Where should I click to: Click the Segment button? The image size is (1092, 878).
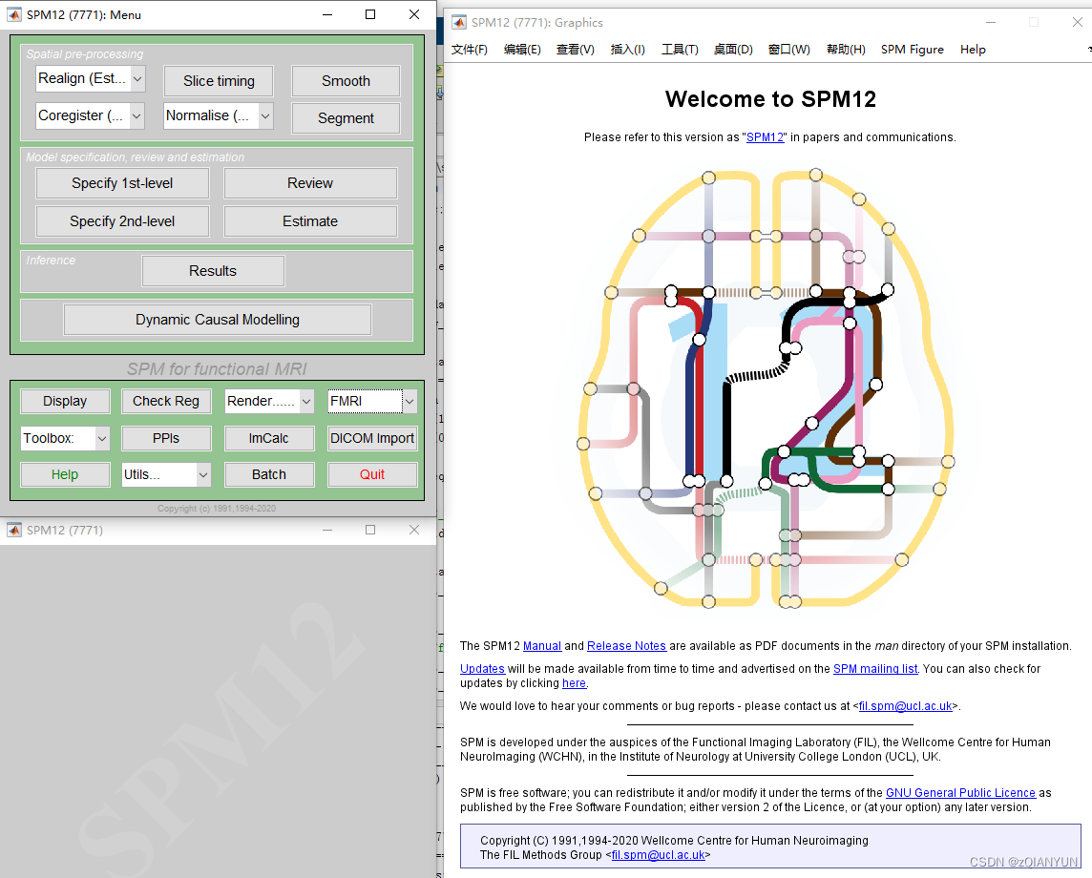346,118
